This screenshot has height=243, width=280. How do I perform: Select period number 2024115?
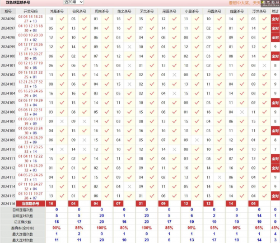(x=8, y=196)
